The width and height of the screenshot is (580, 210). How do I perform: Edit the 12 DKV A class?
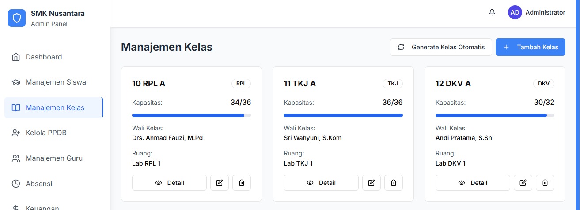[523, 183]
